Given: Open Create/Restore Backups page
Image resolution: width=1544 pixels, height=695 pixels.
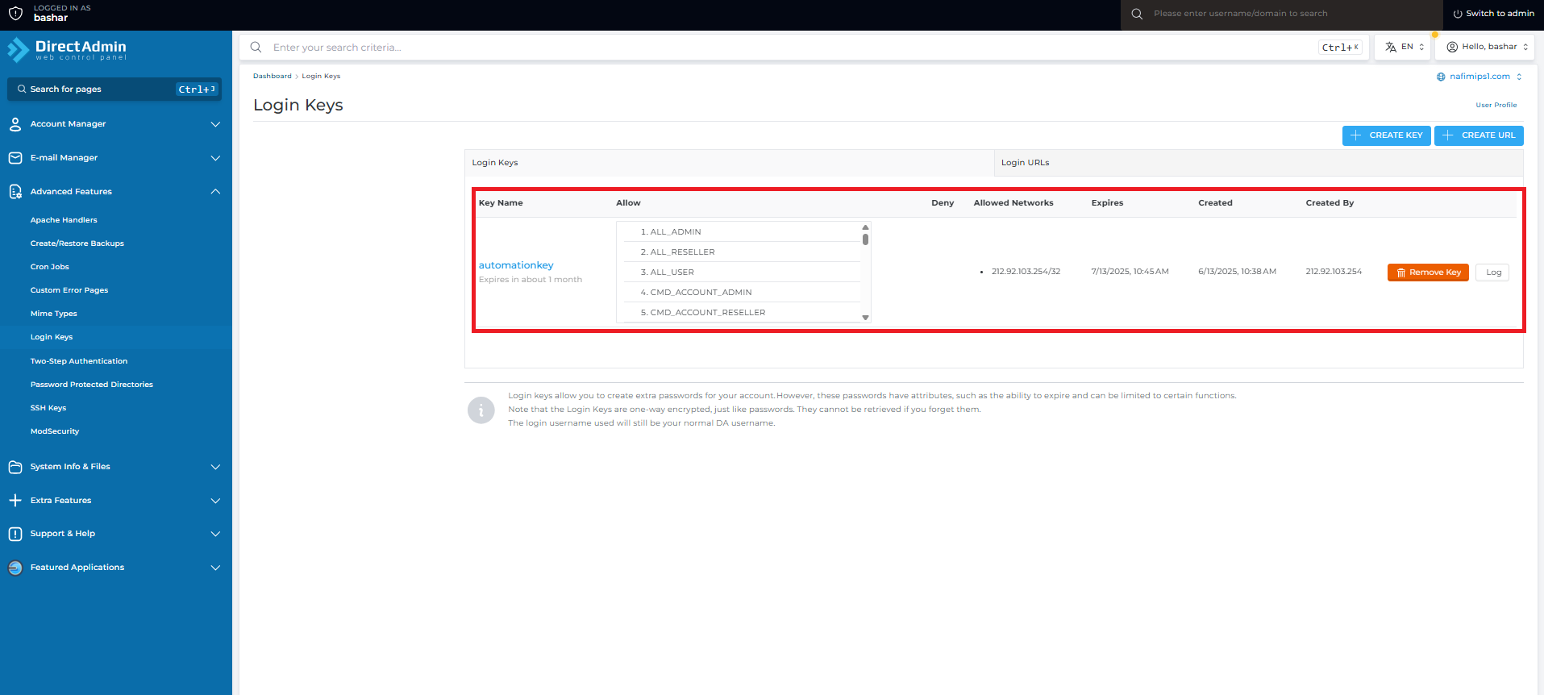Looking at the screenshot, I should pos(77,243).
